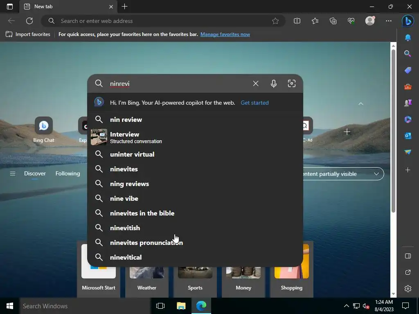
Task: Click the address bar field
Action: [163, 21]
